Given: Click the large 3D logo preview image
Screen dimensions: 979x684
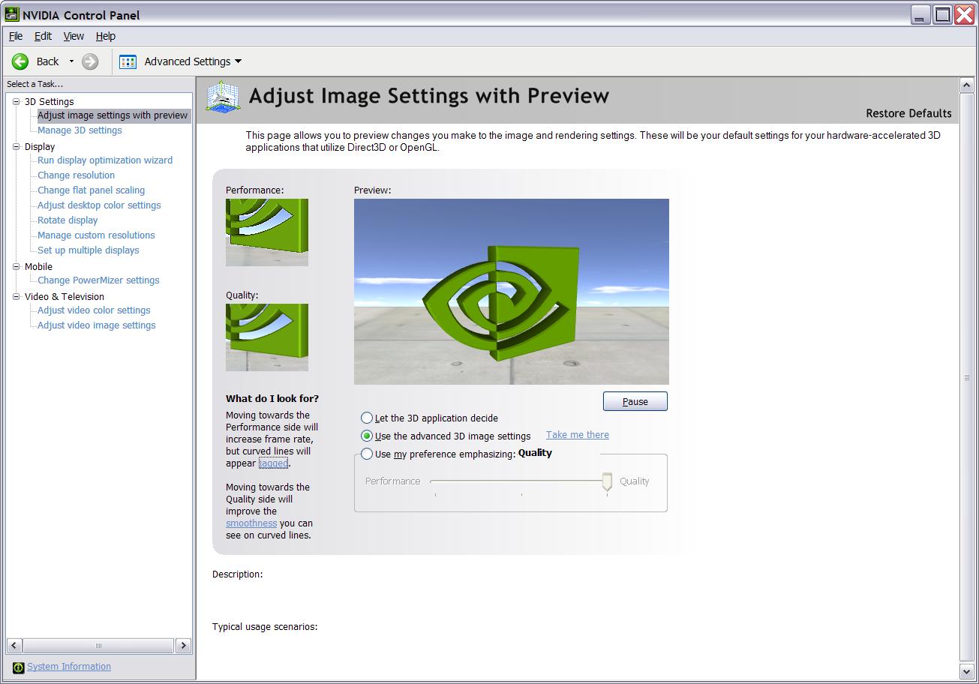Looking at the screenshot, I should tap(512, 292).
